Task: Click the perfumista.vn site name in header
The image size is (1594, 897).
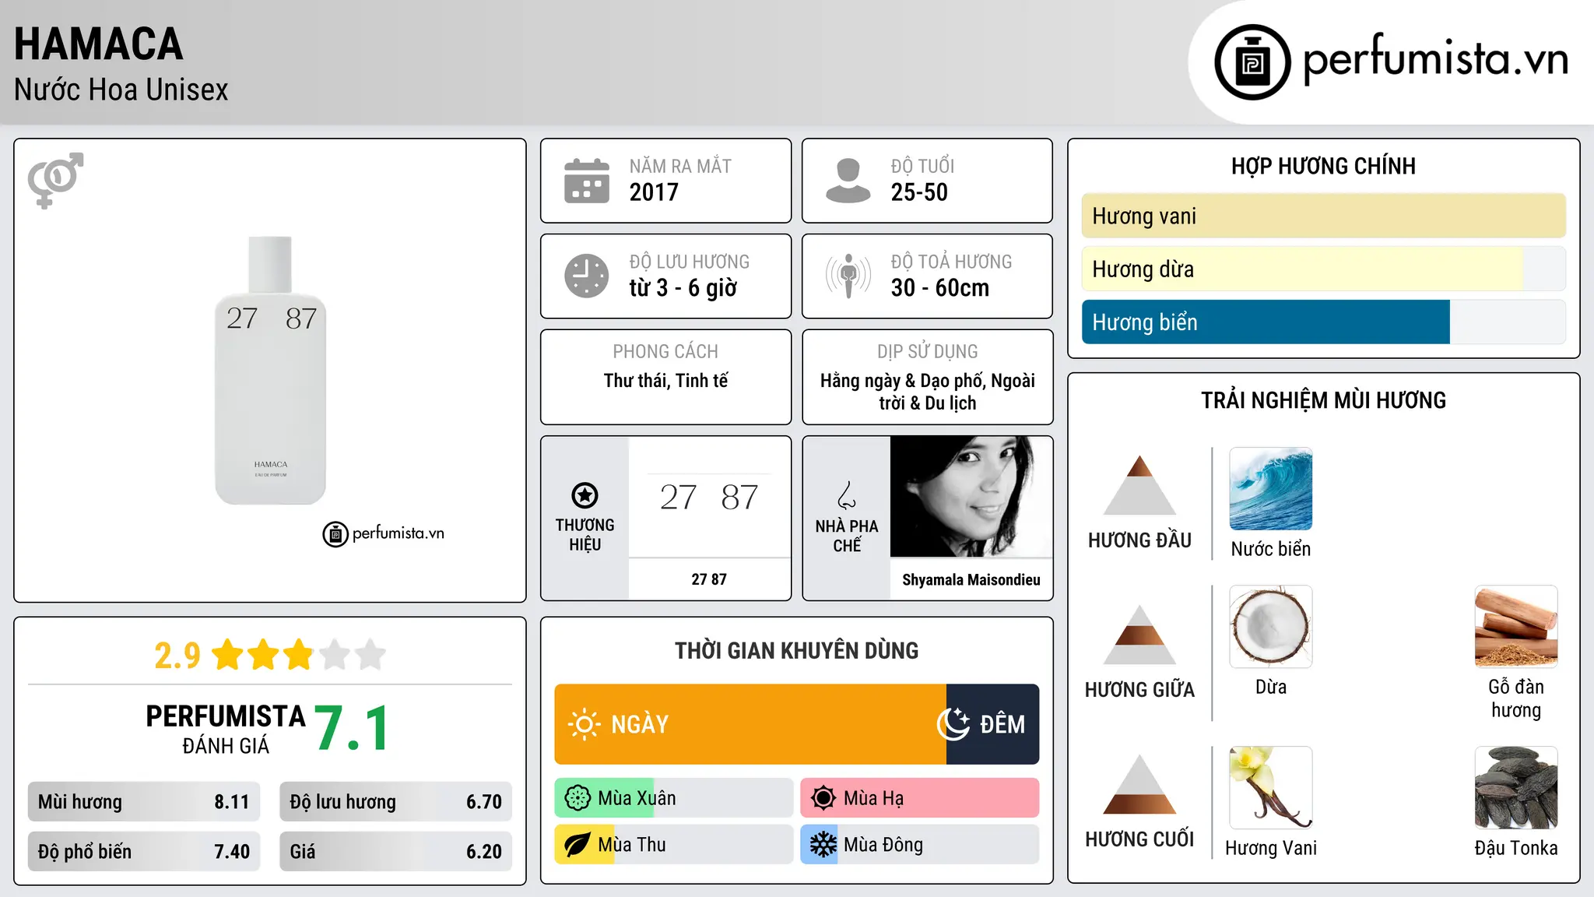Action: point(1435,60)
